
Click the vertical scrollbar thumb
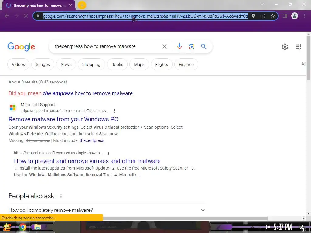pos(309,58)
